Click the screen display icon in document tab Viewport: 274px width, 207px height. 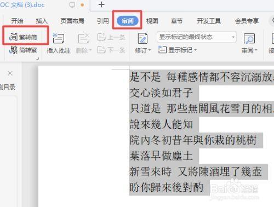click(72, 5)
